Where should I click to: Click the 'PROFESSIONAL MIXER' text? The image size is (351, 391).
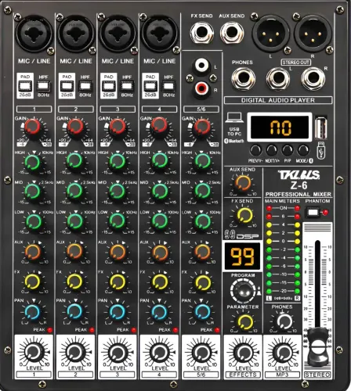point(299,195)
